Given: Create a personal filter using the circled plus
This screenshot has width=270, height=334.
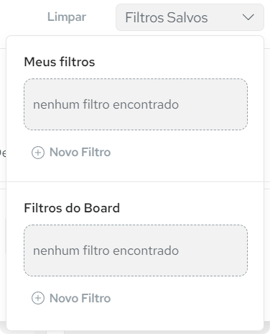Looking at the screenshot, I should (38, 153).
